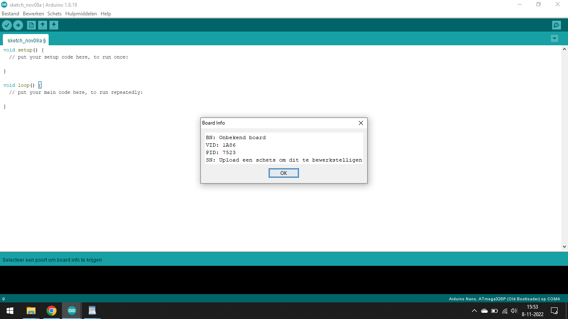Restore down the Arduino window
The height and width of the screenshot is (319, 568).
pos(538,5)
